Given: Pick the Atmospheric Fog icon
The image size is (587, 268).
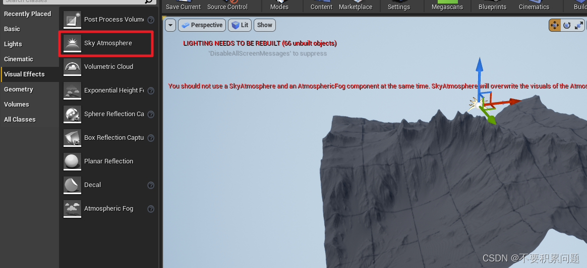Looking at the screenshot, I should (x=72, y=209).
